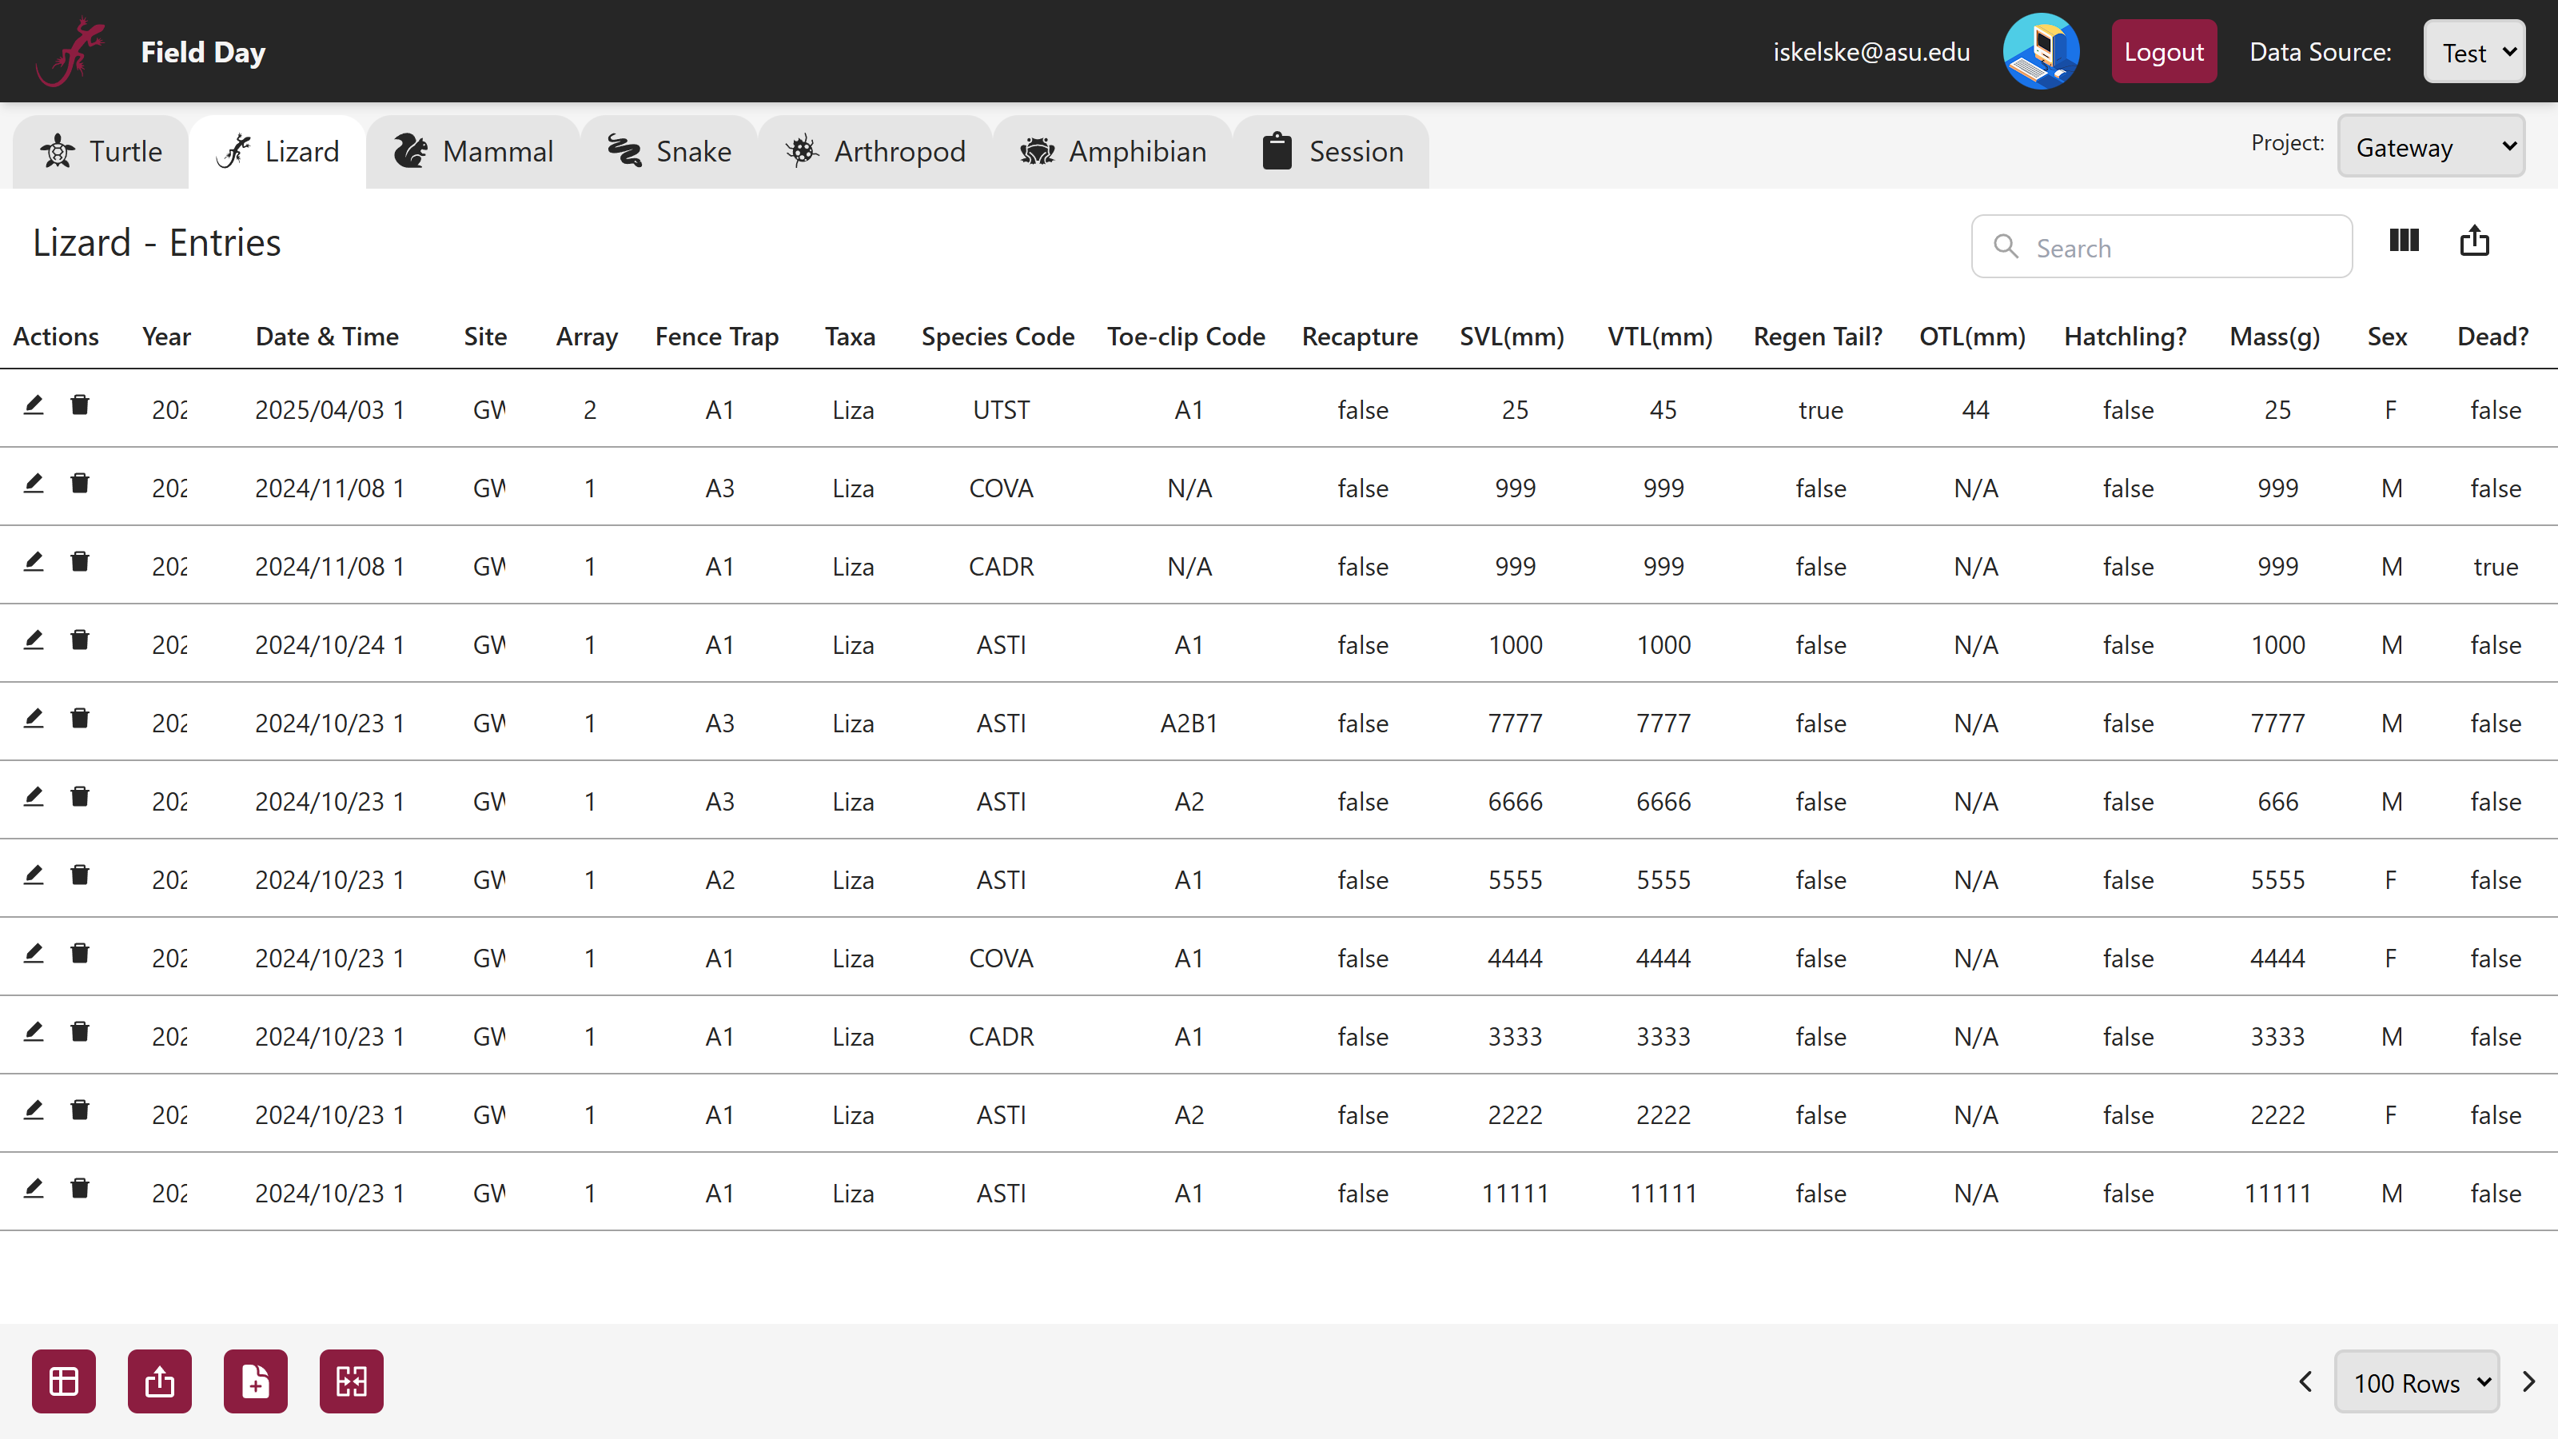The height and width of the screenshot is (1439, 2558).
Task: Switch to the Snake tab
Action: click(x=669, y=152)
